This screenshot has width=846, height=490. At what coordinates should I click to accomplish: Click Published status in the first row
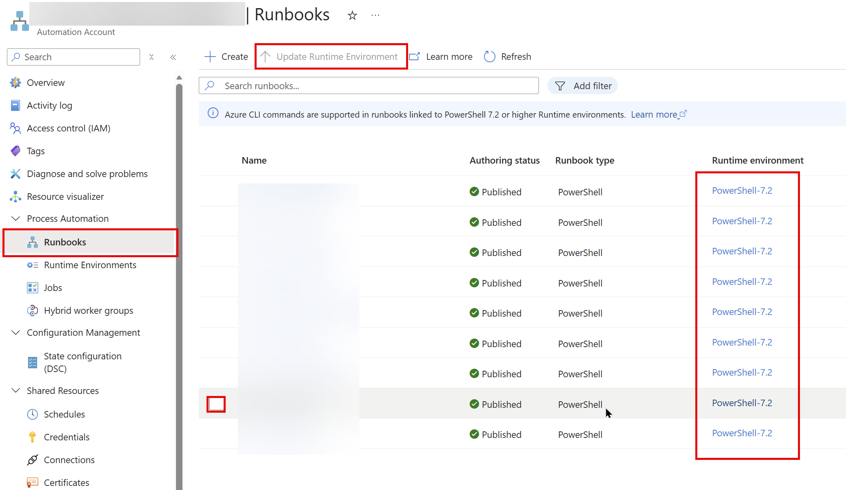coord(495,192)
